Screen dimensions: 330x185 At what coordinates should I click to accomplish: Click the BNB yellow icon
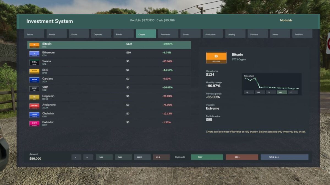pyautogui.click(x=34, y=71)
